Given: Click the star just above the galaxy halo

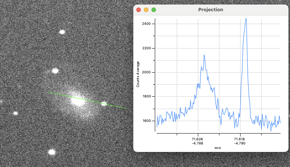Looking at the screenshot, I should pyautogui.click(x=56, y=71).
